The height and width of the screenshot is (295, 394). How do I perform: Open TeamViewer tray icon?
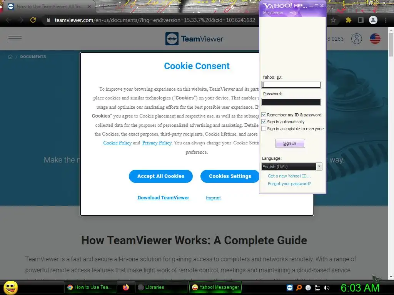290,287
